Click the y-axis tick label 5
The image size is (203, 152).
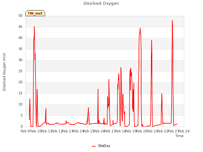coord(22,115)
